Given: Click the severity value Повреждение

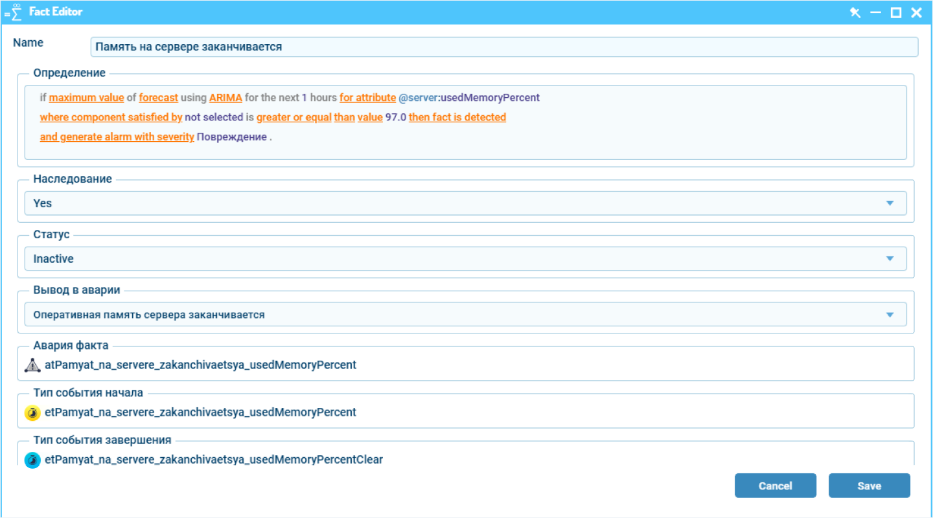Looking at the screenshot, I should tap(231, 137).
